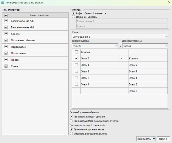
Task: Close the copy objects dialog
Action: pos(169,2)
